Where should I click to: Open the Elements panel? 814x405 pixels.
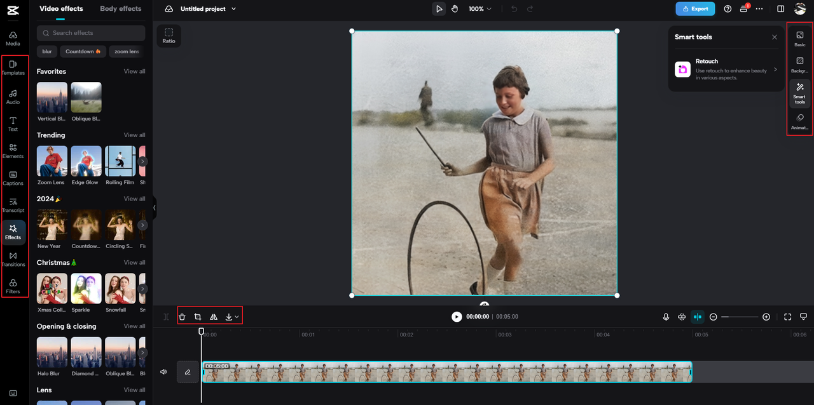coord(13,151)
